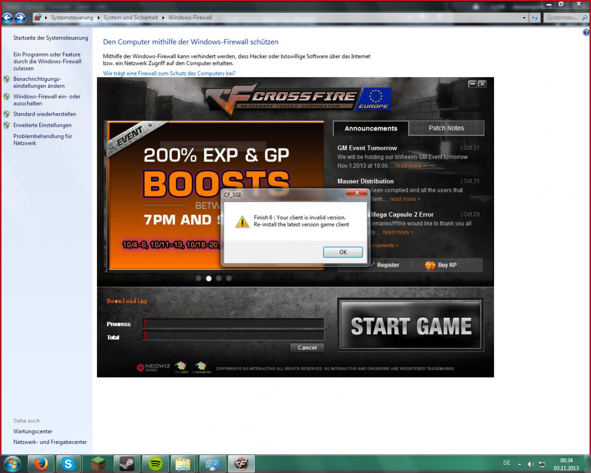
Task: Click the Windows-Firewall breadcrumb
Action: pyautogui.click(x=190, y=18)
